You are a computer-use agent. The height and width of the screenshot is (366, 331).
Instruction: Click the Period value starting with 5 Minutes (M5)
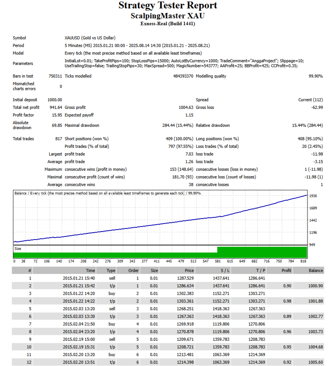[137, 45]
